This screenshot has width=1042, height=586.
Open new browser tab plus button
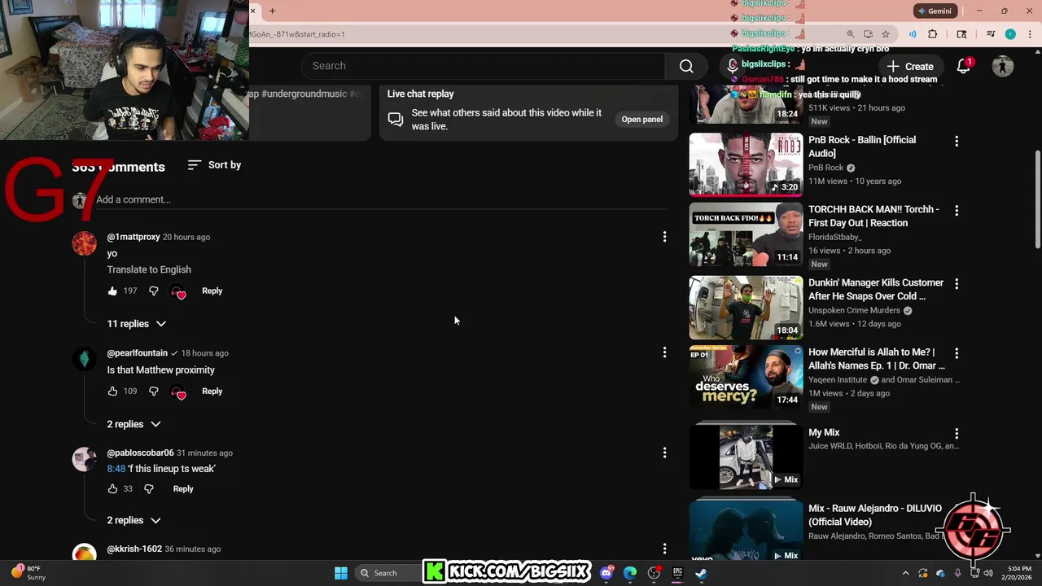click(272, 11)
